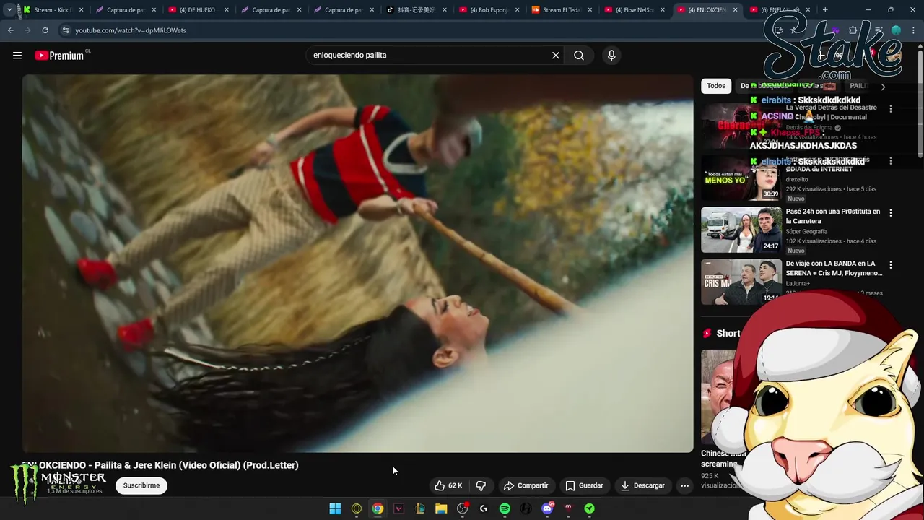Click the video player to pause playback
The height and width of the screenshot is (520, 924).
[x=357, y=264]
